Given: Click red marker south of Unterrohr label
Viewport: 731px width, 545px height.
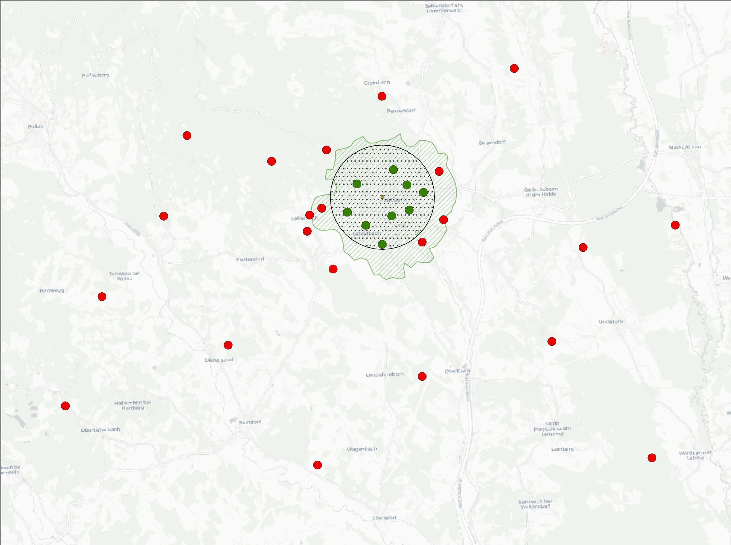Looking at the screenshot, I should tap(552, 342).
